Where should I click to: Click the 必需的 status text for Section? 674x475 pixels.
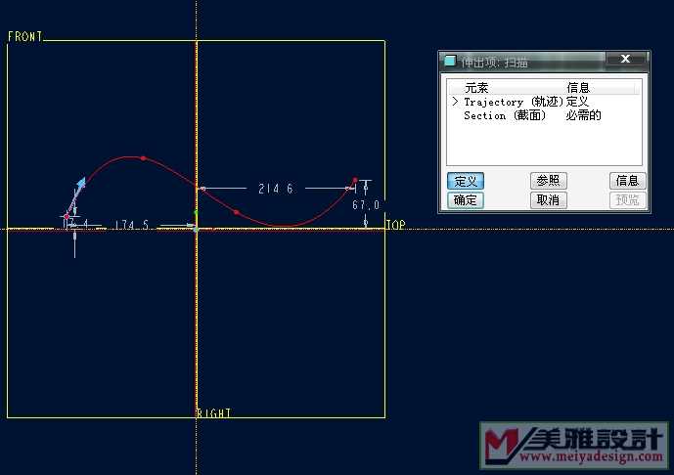[x=583, y=115]
